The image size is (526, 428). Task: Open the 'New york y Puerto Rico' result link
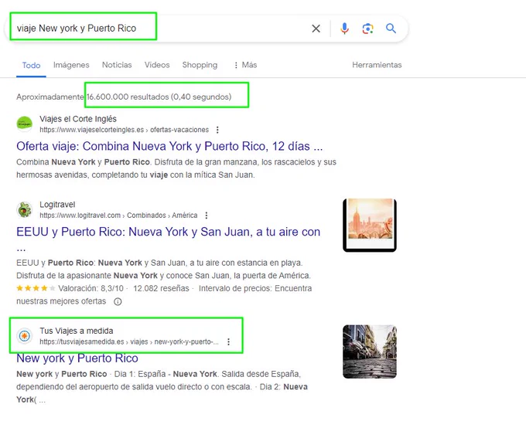coord(77,358)
